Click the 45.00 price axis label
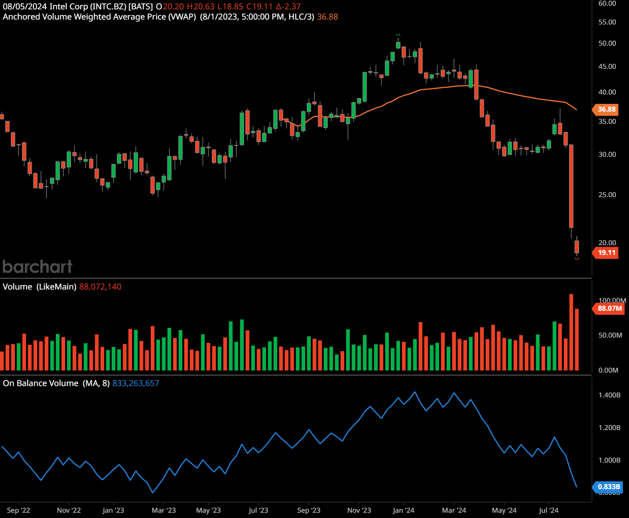Image resolution: width=629 pixels, height=518 pixels. [x=607, y=66]
